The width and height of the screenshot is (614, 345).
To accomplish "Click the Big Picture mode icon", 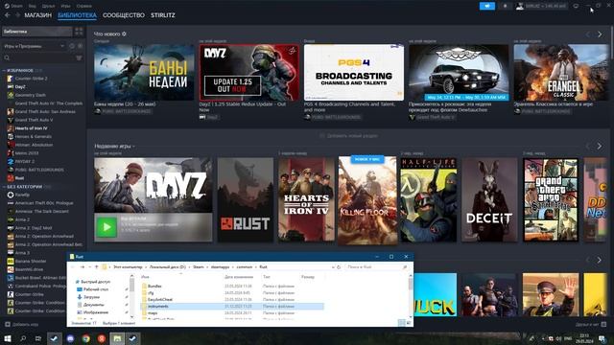I will [x=576, y=6].
